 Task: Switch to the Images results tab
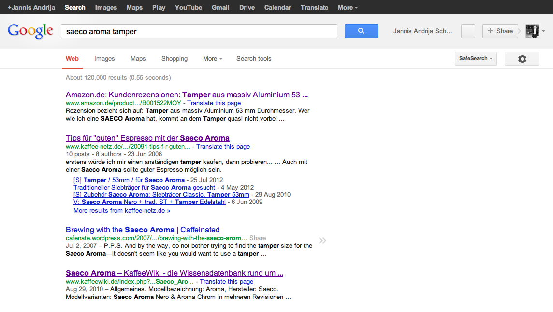coord(104,59)
